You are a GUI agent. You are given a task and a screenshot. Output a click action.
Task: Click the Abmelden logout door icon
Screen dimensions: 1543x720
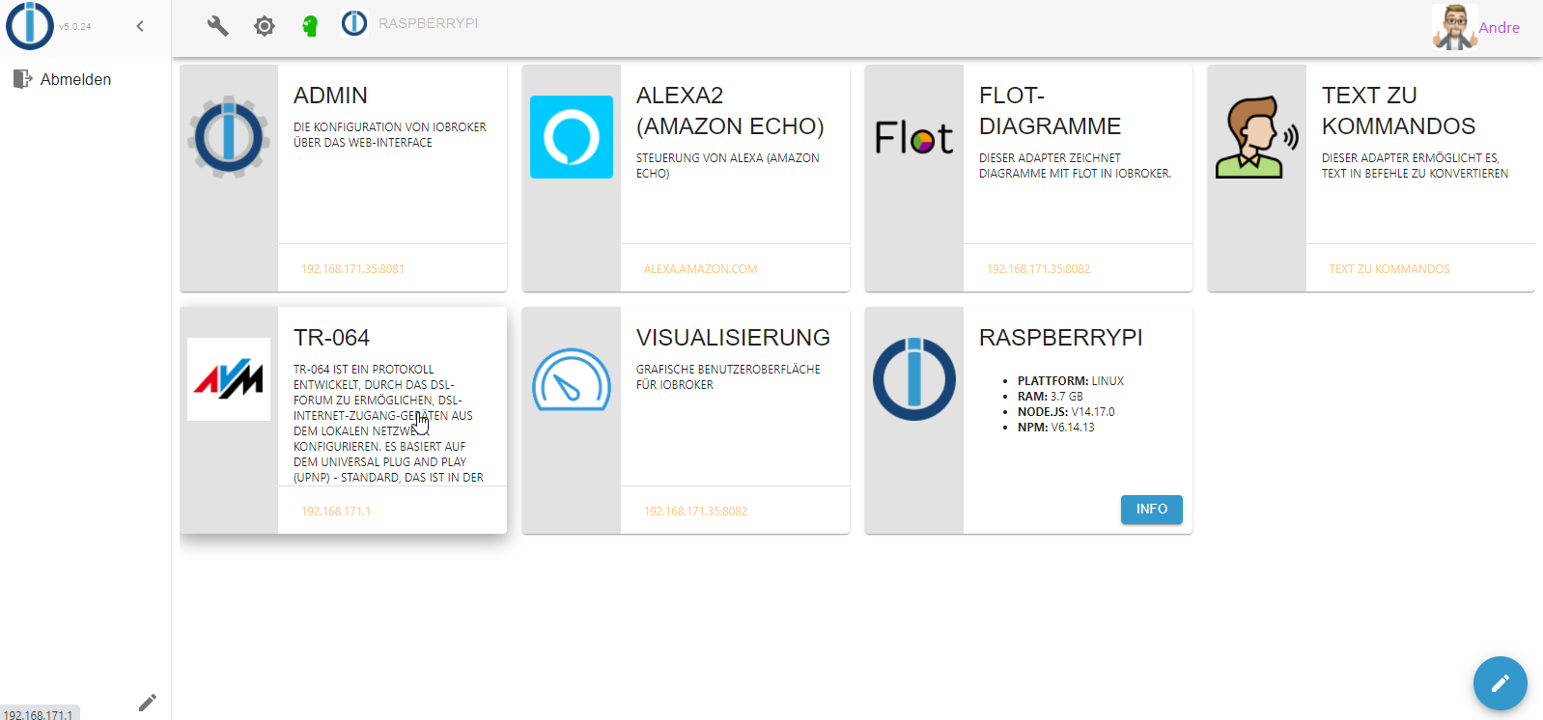point(22,79)
